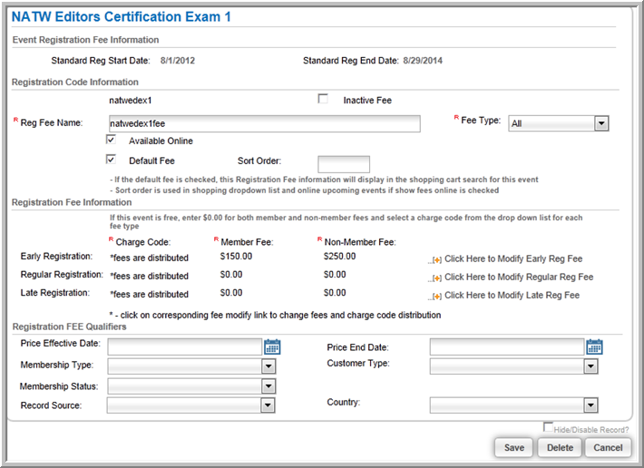Focus the Reg Fee Name input field
644x468 pixels.
(x=265, y=123)
